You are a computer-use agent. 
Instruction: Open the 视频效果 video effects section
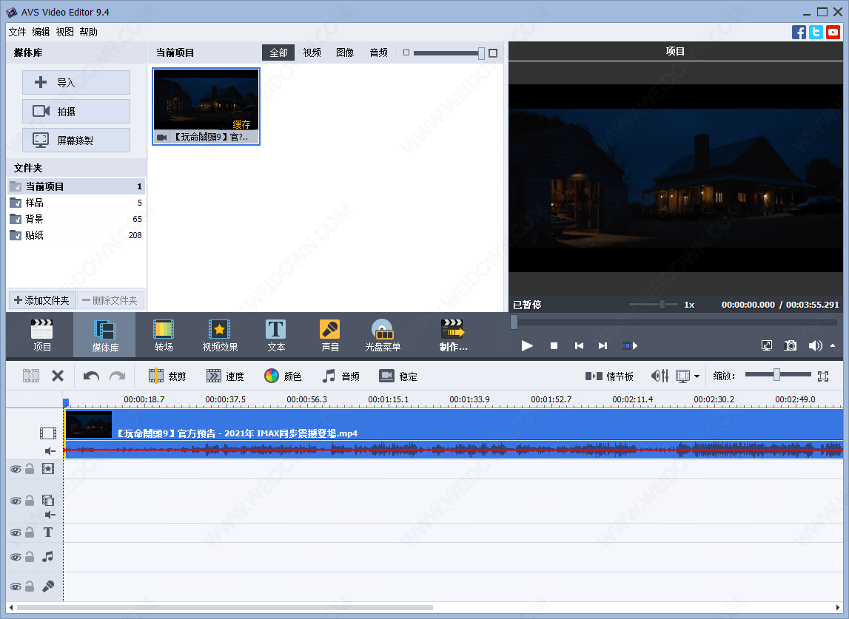pyautogui.click(x=220, y=335)
